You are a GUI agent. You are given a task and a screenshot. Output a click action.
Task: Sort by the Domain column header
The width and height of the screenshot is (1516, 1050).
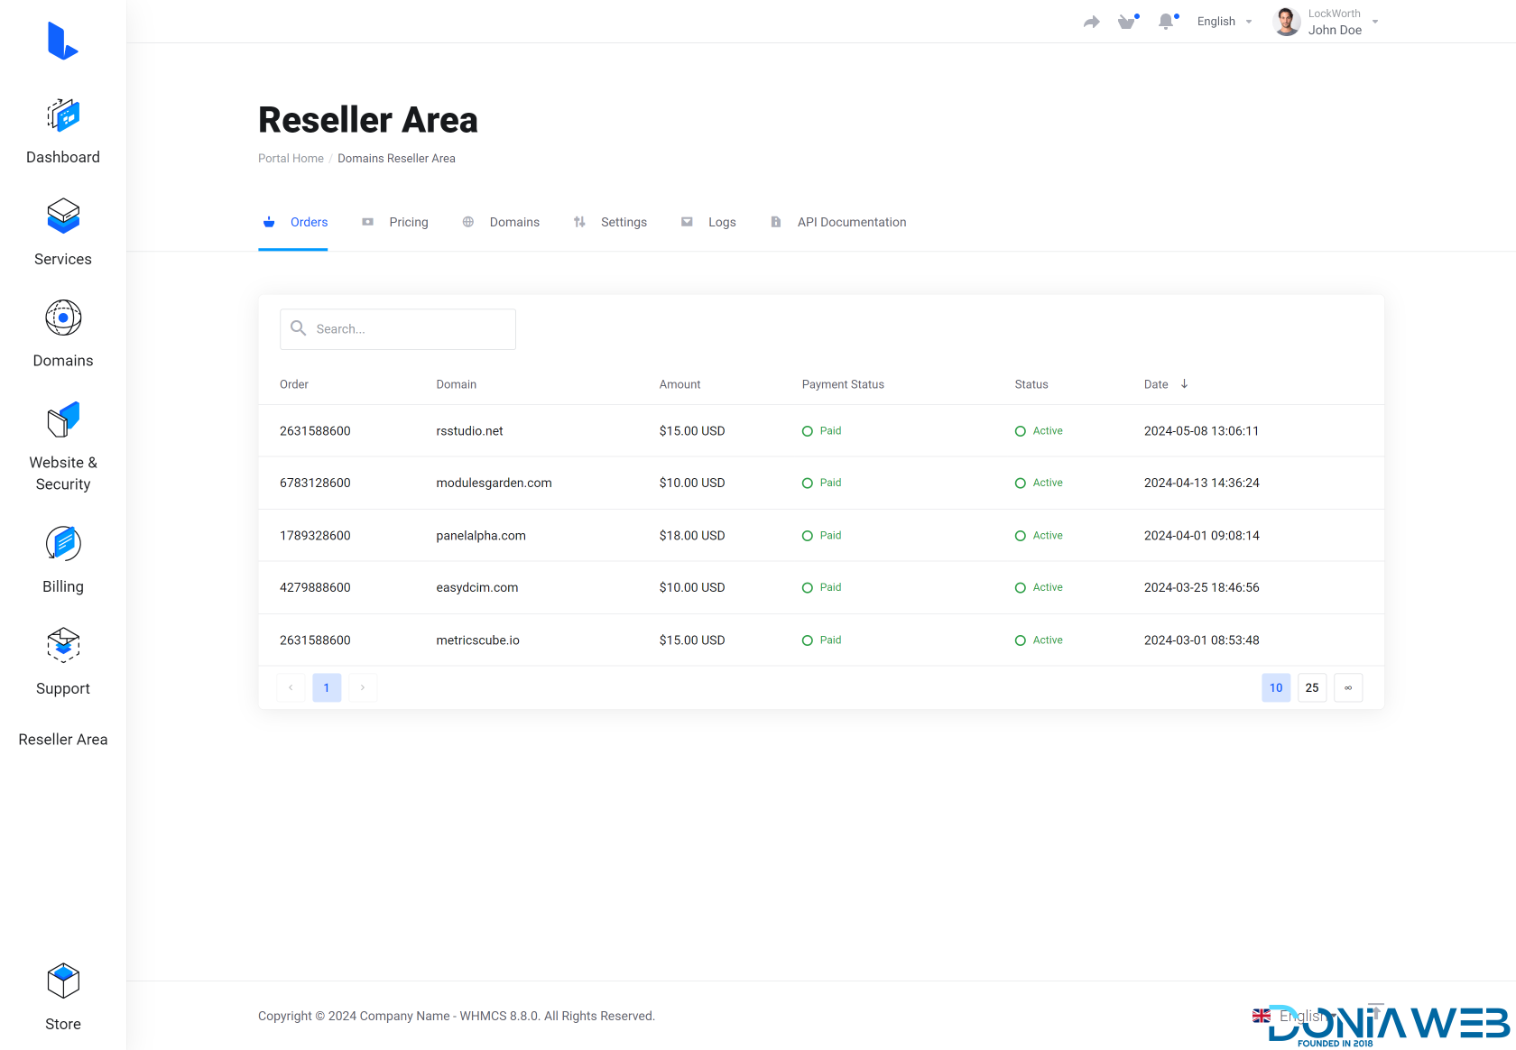(456, 384)
